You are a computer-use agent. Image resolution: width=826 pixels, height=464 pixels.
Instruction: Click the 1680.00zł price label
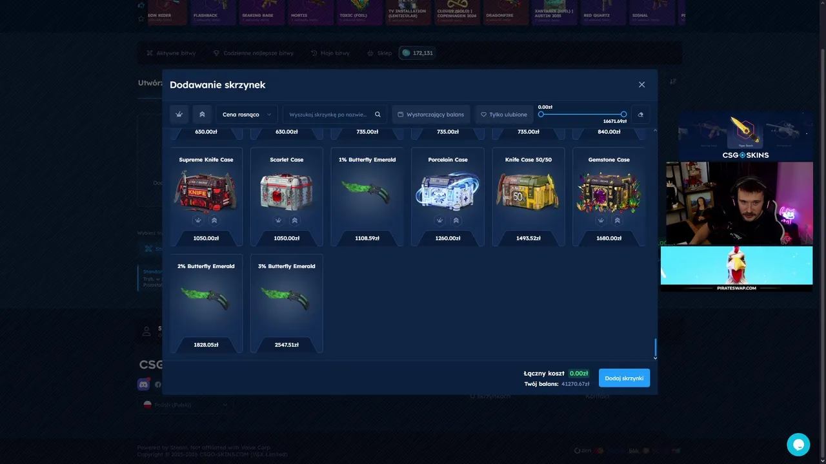click(x=609, y=238)
